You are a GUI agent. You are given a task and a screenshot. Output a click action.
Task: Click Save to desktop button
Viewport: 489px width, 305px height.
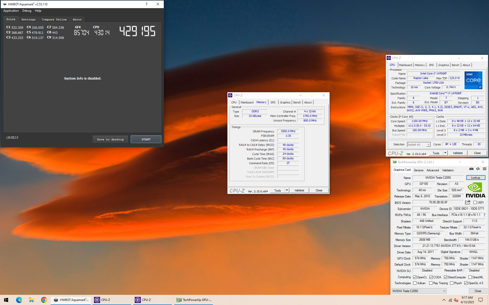[x=110, y=139]
